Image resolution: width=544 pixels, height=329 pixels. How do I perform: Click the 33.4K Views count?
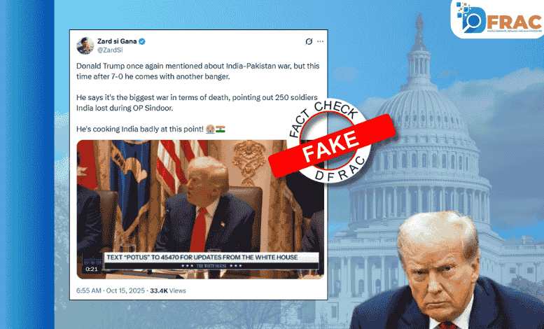[168, 290]
